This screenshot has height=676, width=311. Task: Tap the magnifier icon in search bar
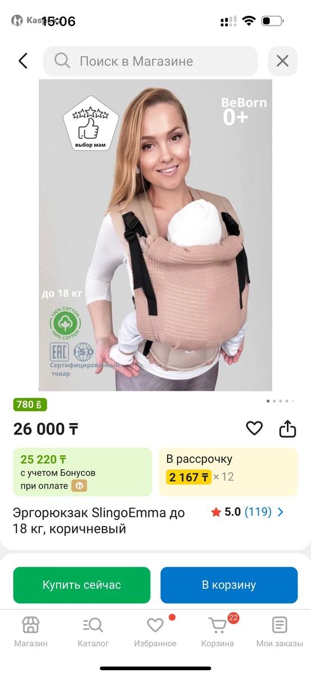coord(62,61)
